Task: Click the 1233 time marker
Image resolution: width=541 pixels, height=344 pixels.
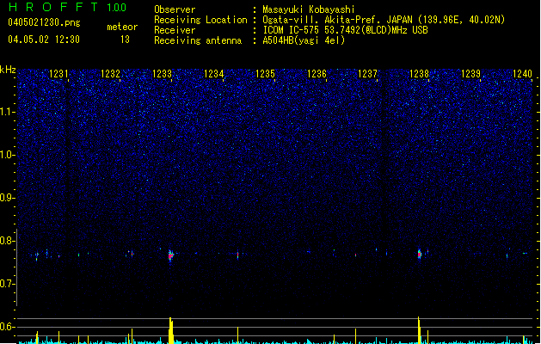Action: [x=162, y=74]
